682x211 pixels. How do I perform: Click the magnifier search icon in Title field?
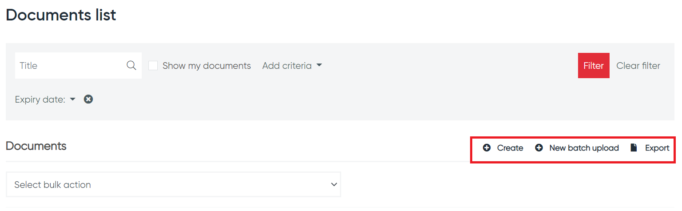[x=131, y=66]
